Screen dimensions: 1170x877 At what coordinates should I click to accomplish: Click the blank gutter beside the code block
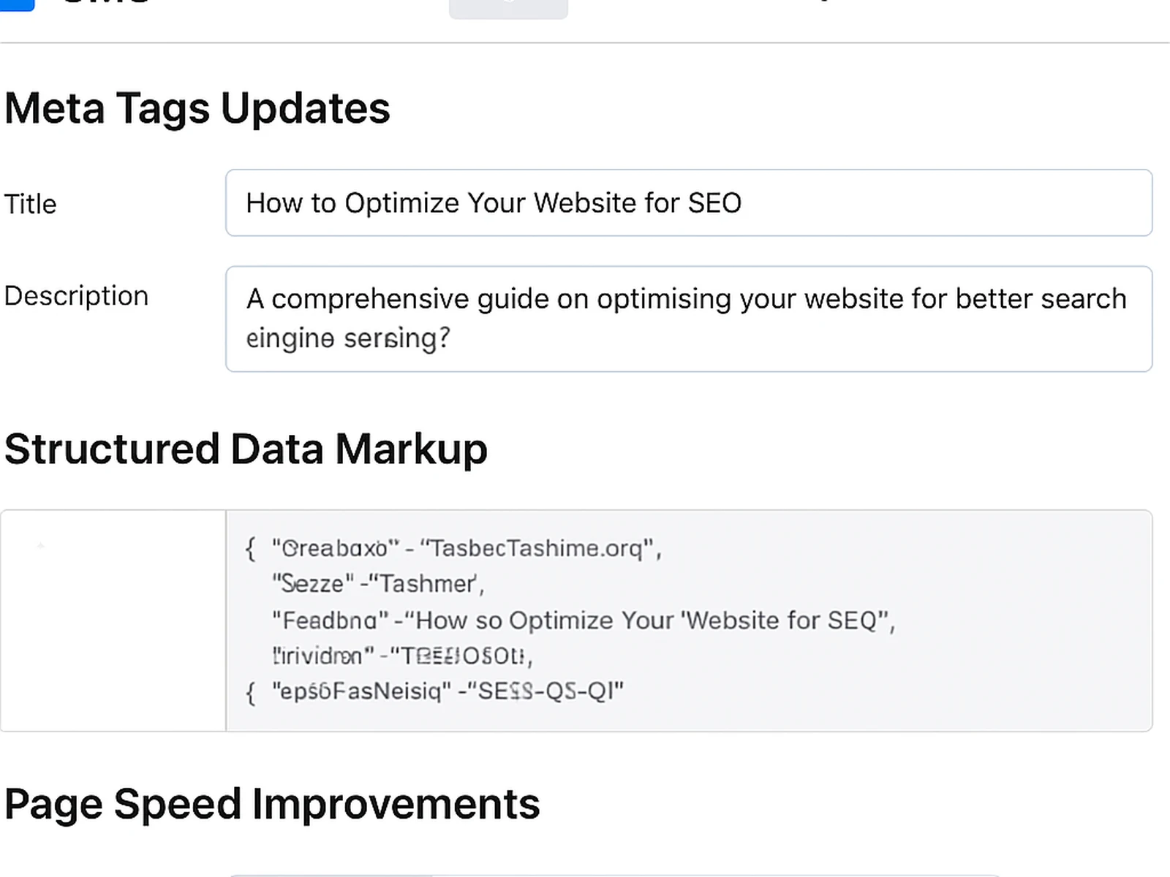[x=113, y=620]
